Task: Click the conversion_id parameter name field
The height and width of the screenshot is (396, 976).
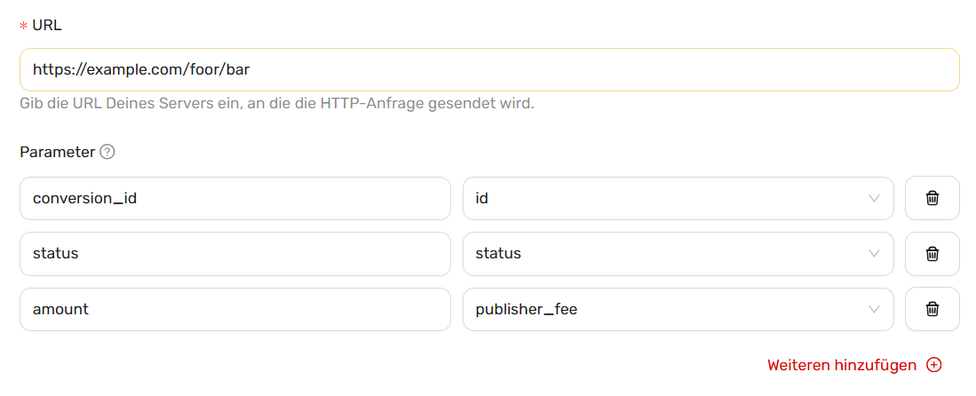Action: click(235, 198)
